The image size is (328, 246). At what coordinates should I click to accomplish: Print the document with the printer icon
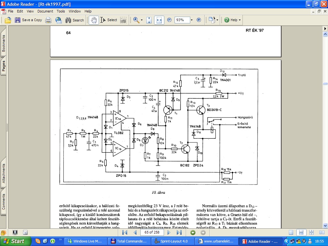point(48,20)
